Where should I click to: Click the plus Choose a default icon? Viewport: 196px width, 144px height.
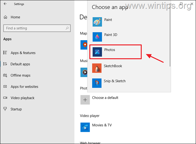click(x=85, y=100)
